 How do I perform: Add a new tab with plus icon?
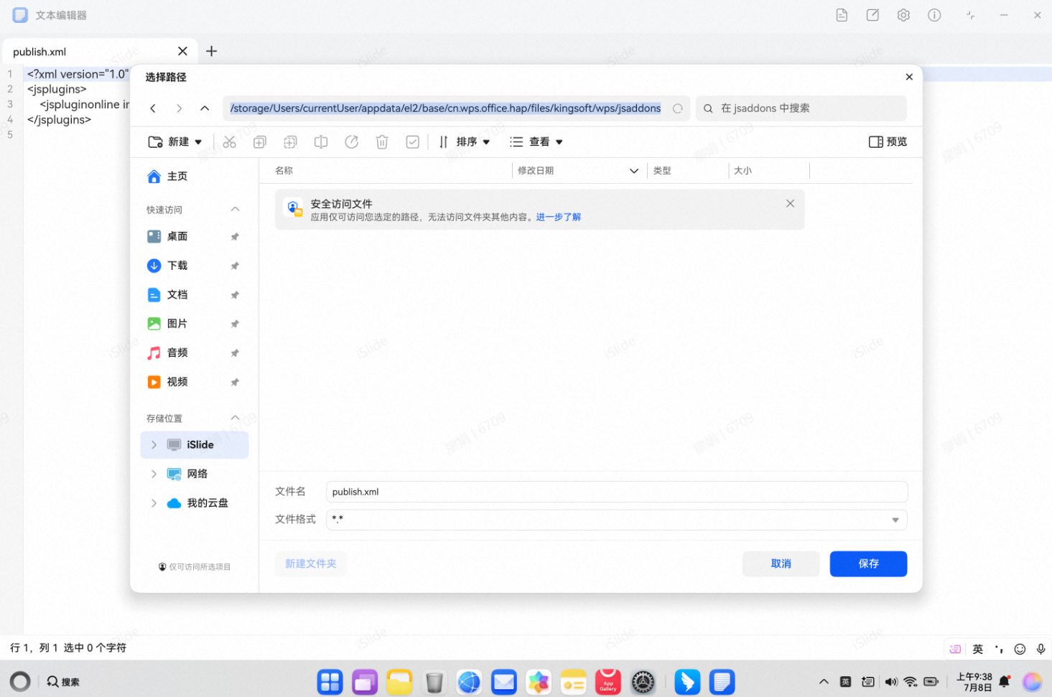tap(211, 51)
